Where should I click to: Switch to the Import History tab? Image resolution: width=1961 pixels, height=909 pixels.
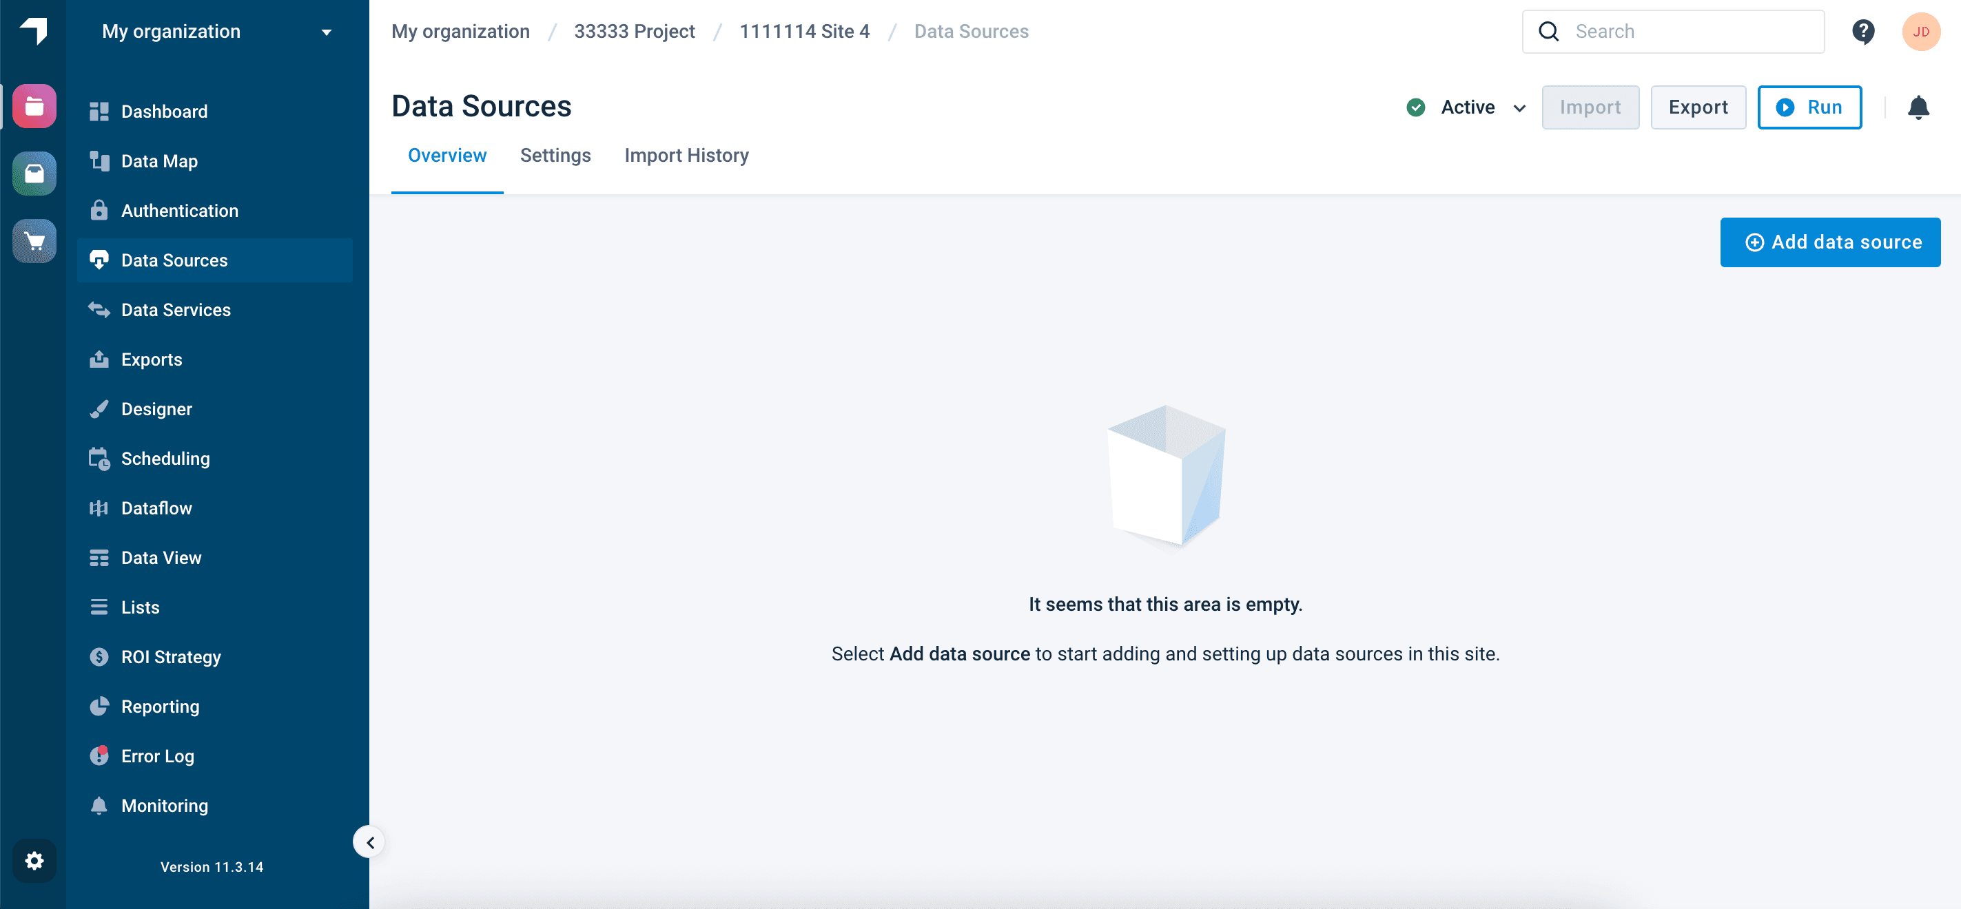pyautogui.click(x=686, y=155)
